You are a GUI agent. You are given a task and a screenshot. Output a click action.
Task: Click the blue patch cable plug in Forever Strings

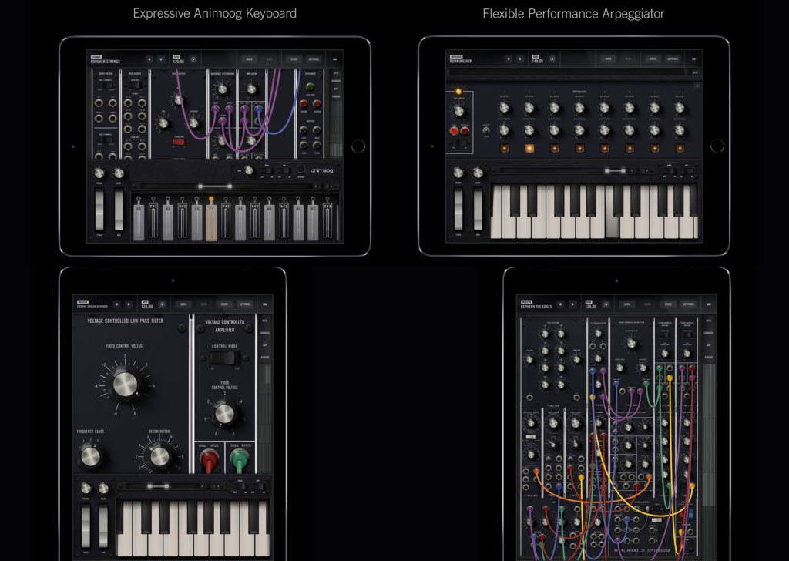pyautogui.click(x=259, y=108)
